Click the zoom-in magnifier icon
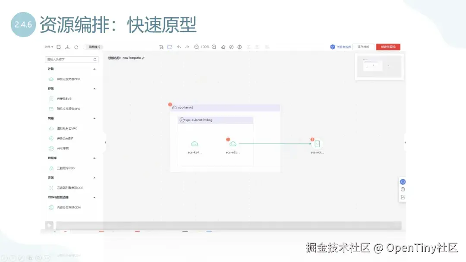 click(214, 47)
